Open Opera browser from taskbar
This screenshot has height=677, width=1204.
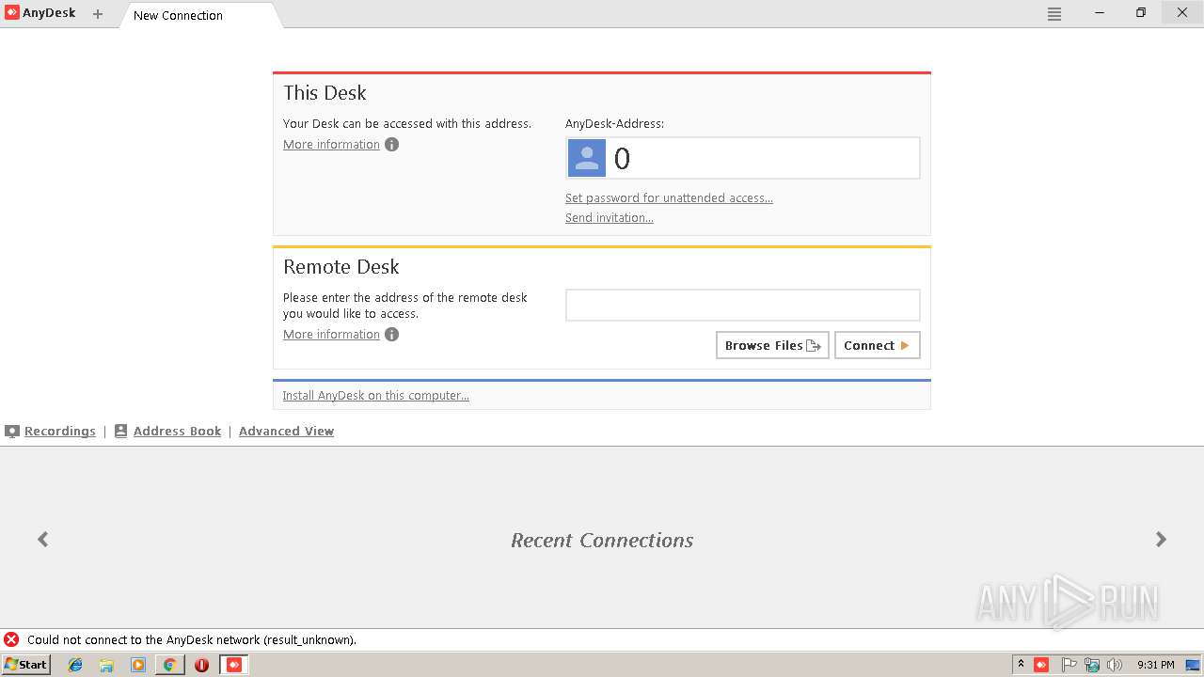[201, 665]
